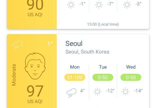Tap the sun icon beside -3° forecast
Screen dimensions: 156x108
tap(127, 5)
